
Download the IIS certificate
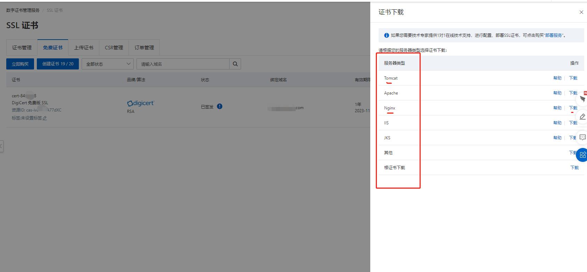pos(573,123)
